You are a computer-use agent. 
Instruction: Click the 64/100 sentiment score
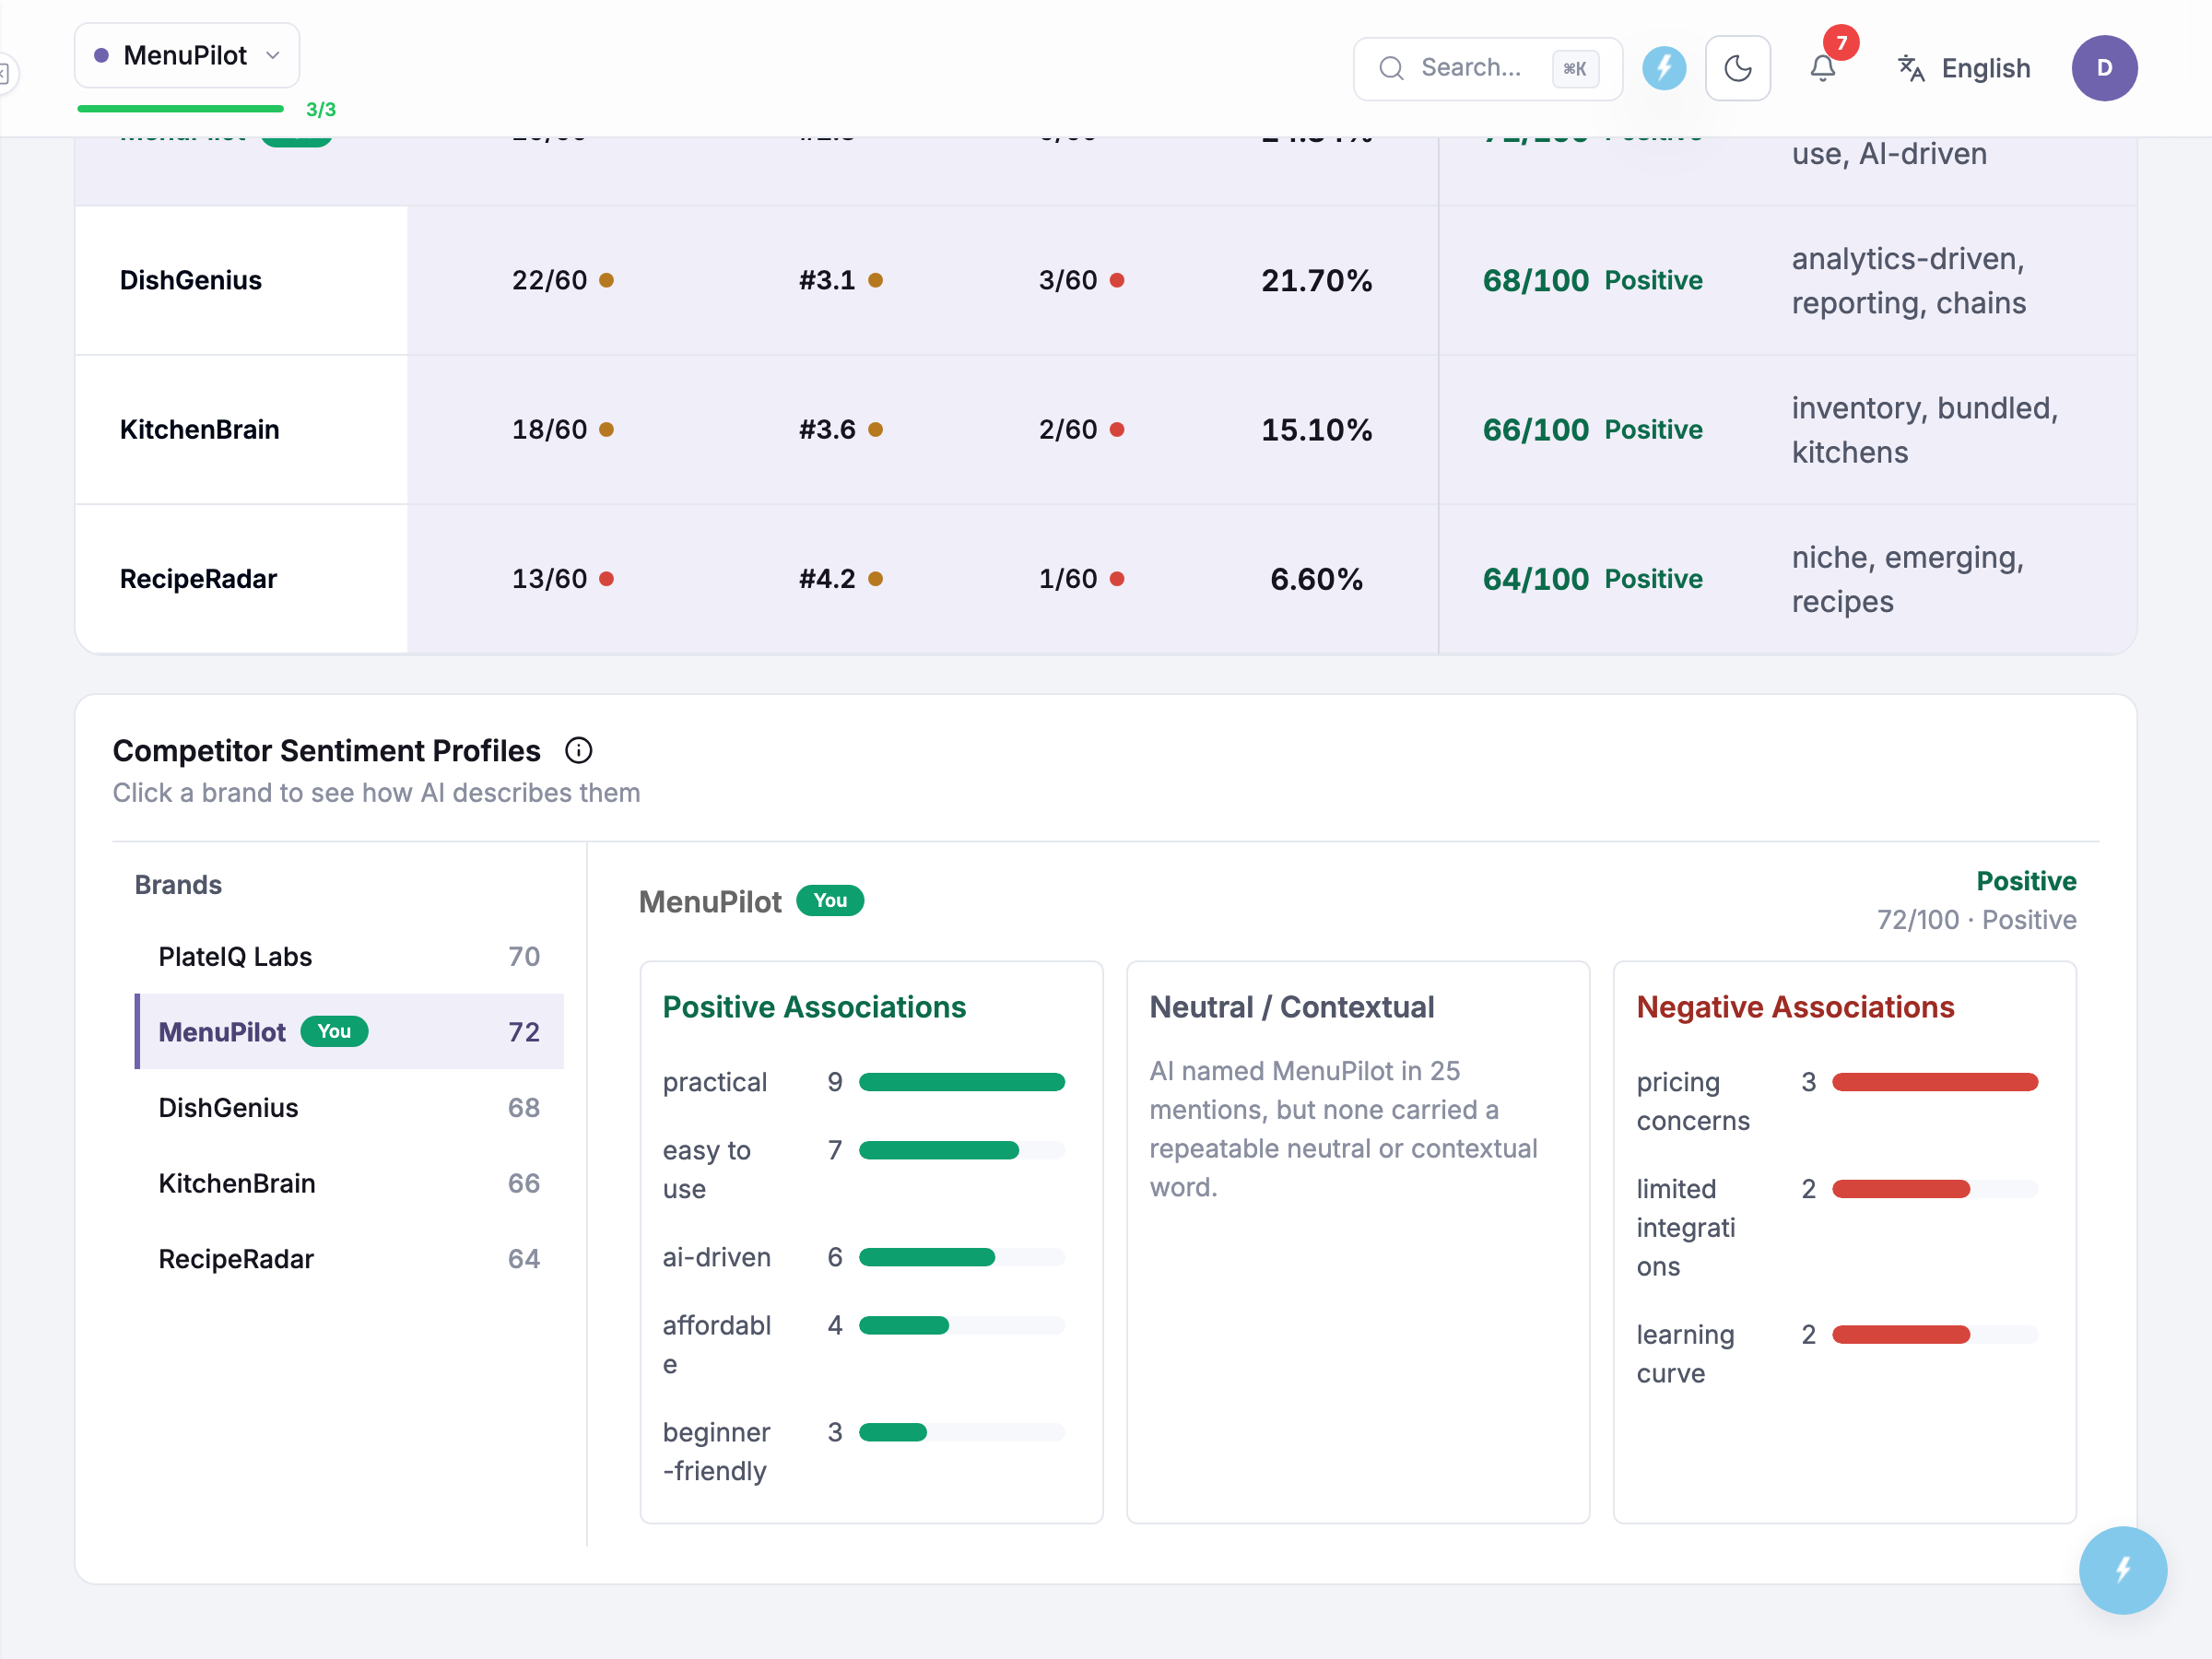point(1535,579)
